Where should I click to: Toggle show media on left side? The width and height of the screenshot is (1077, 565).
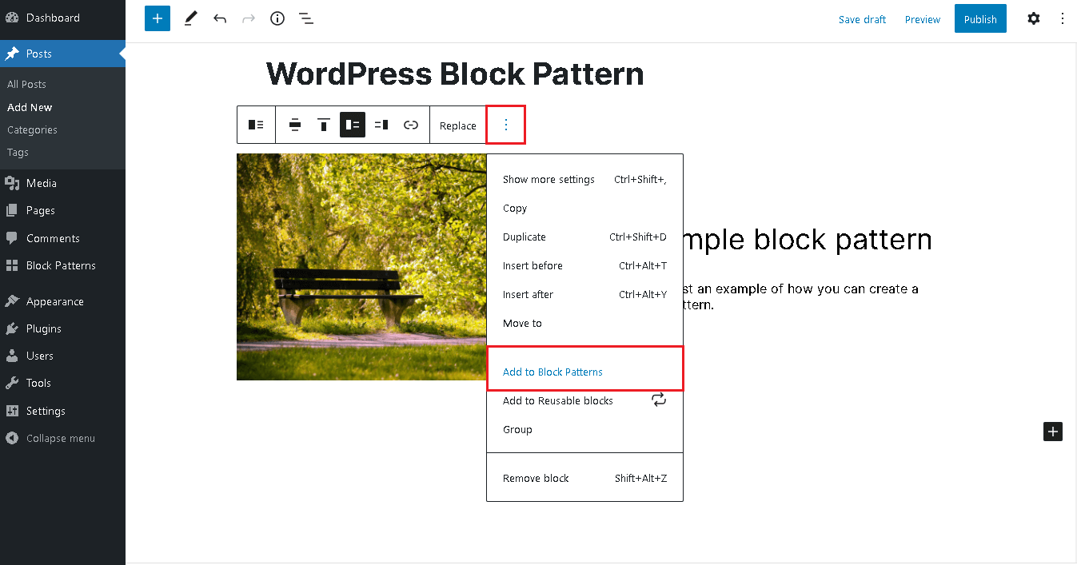point(352,125)
